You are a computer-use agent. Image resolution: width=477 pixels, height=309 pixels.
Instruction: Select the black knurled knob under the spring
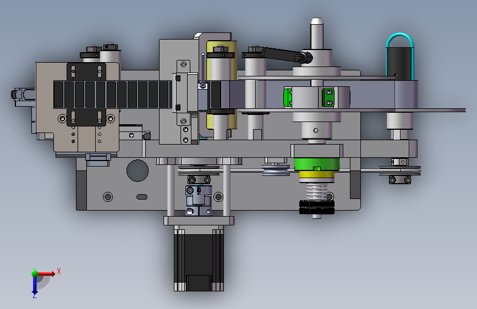317,207
